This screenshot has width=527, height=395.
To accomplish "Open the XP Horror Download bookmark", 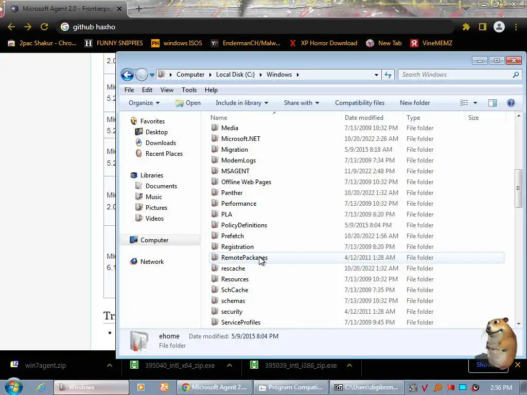I will pyautogui.click(x=323, y=43).
